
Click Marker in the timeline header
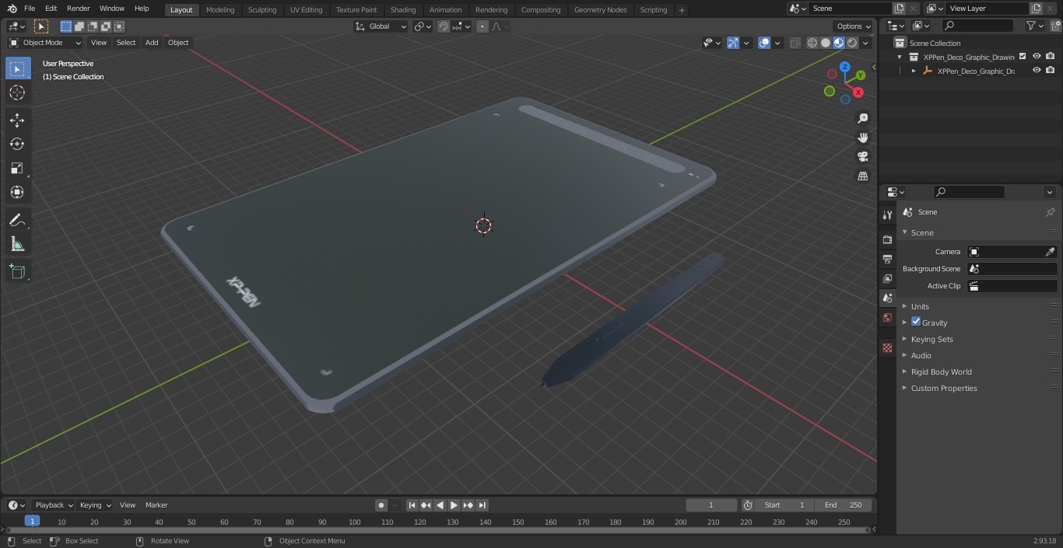point(156,505)
